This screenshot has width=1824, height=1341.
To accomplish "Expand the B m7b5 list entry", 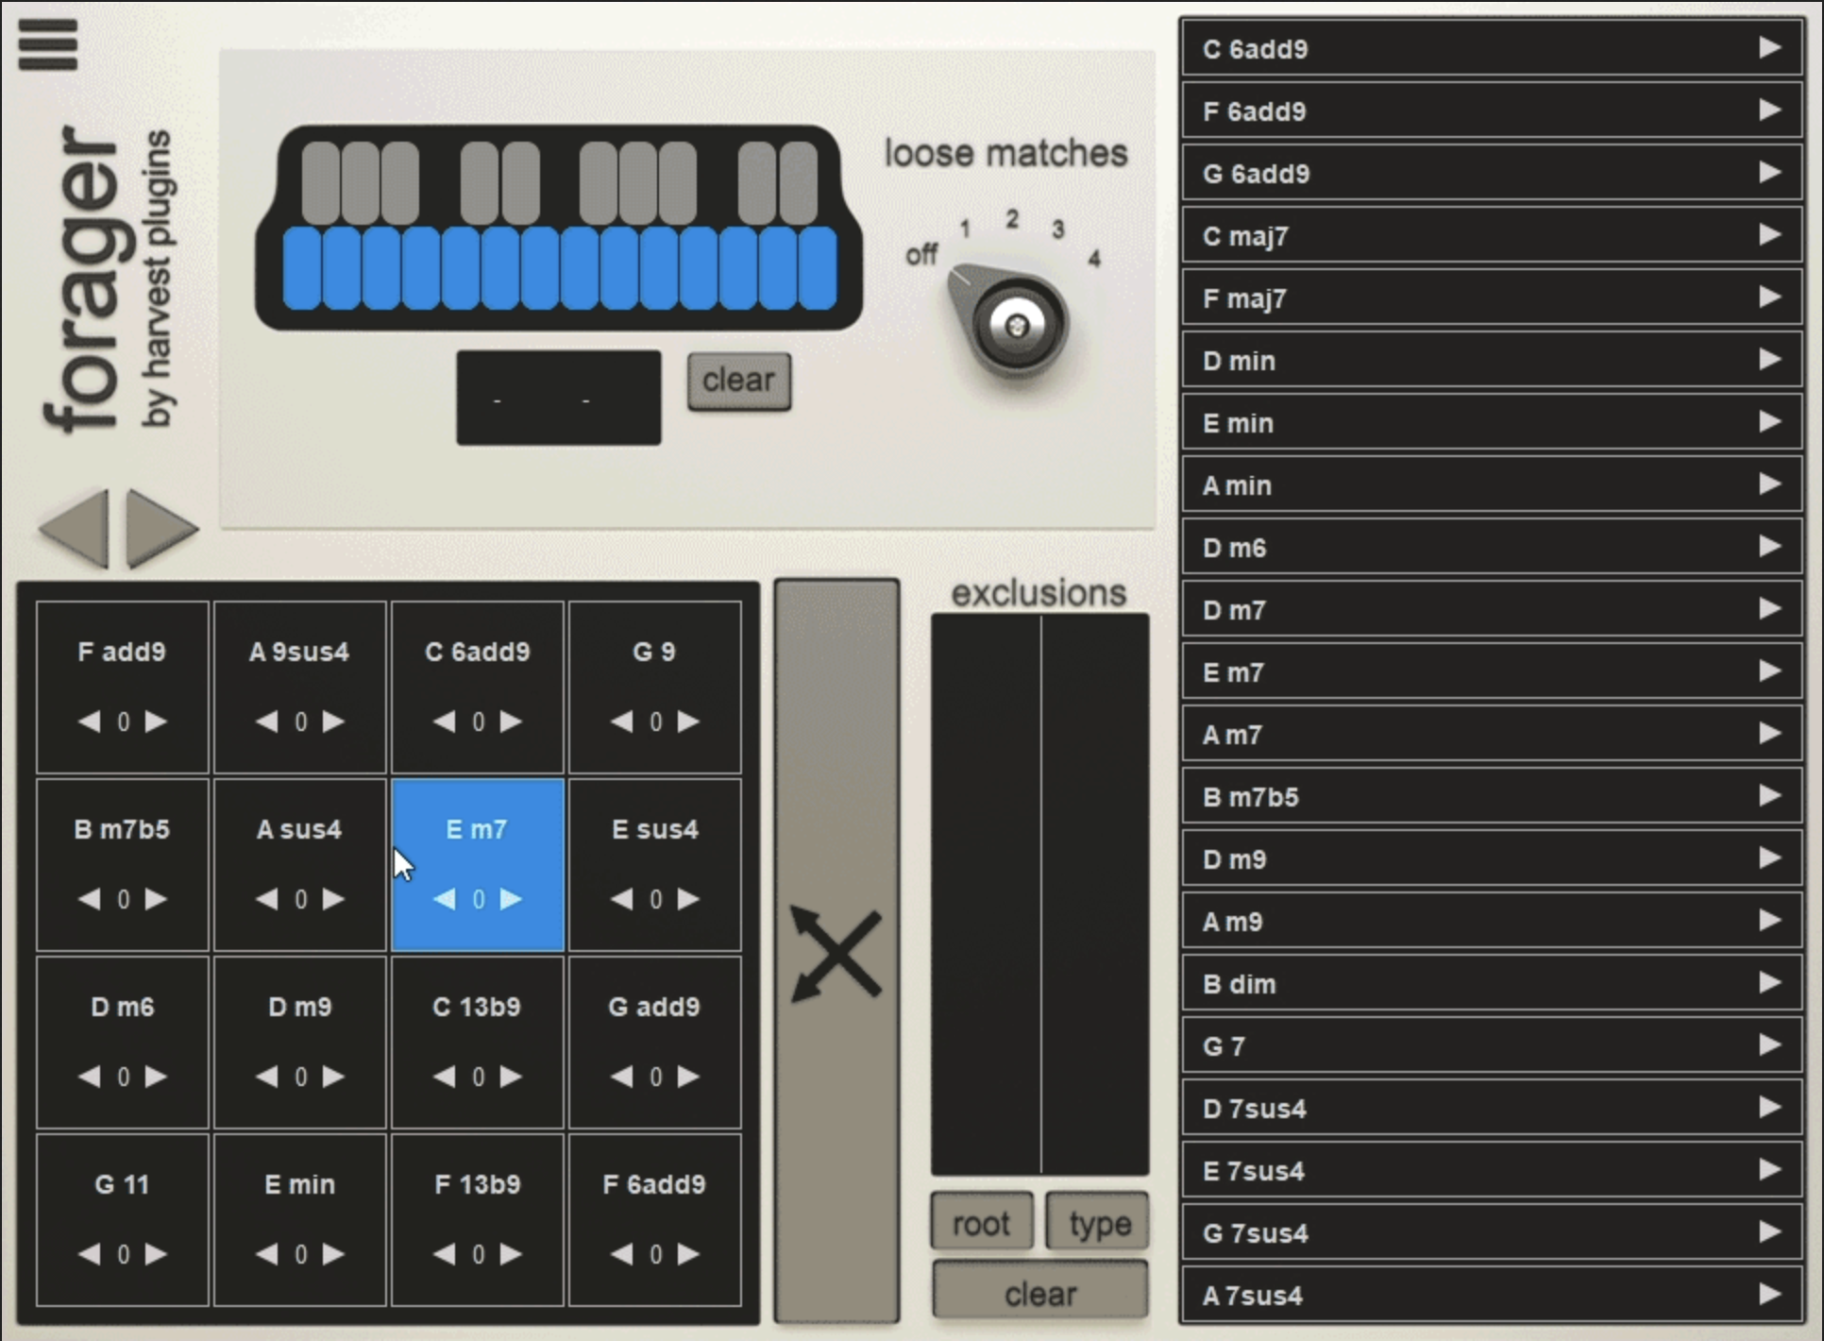I will pos(1771,797).
